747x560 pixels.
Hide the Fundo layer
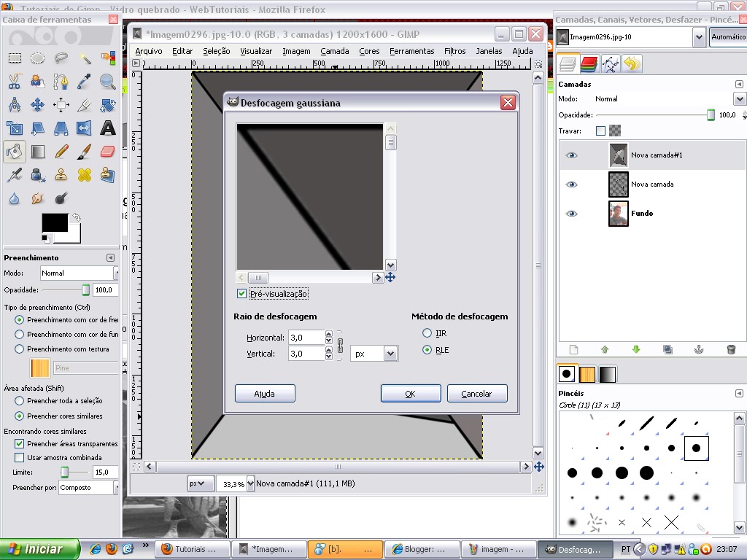pos(571,214)
